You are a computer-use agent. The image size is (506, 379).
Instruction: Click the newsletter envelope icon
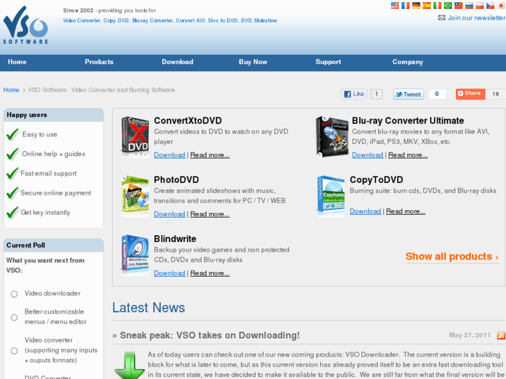(x=441, y=18)
